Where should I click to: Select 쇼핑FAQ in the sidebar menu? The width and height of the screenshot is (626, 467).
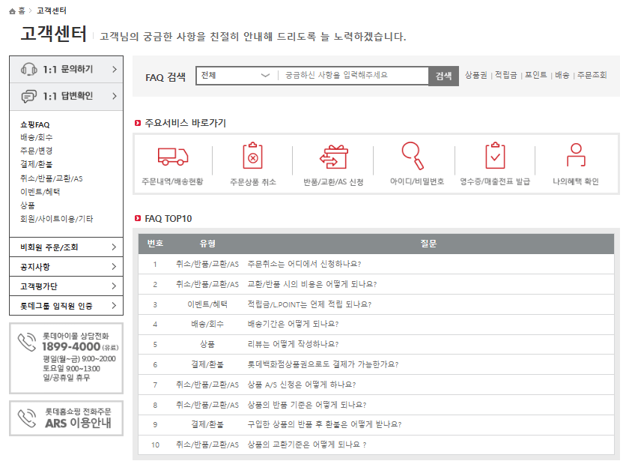coord(35,124)
